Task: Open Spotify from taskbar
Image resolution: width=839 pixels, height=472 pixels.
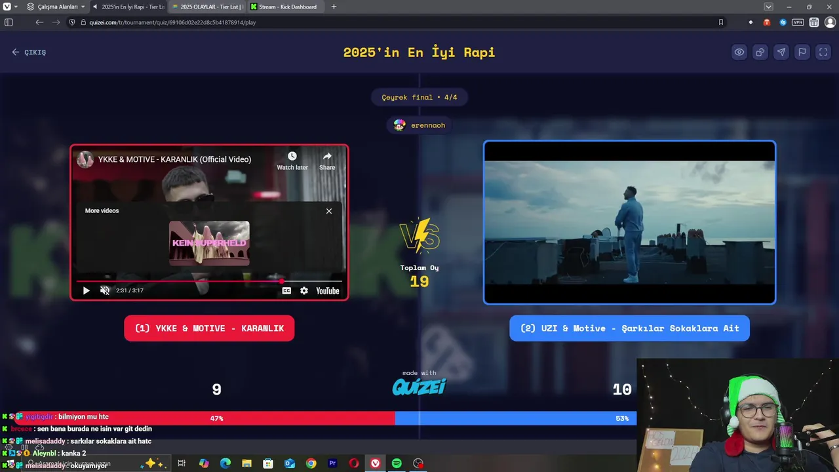Action: pos(397,463)
